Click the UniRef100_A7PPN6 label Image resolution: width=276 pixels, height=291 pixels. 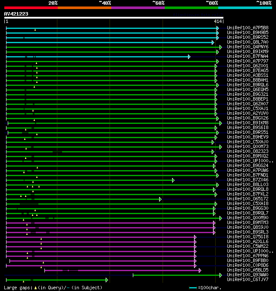248,256
